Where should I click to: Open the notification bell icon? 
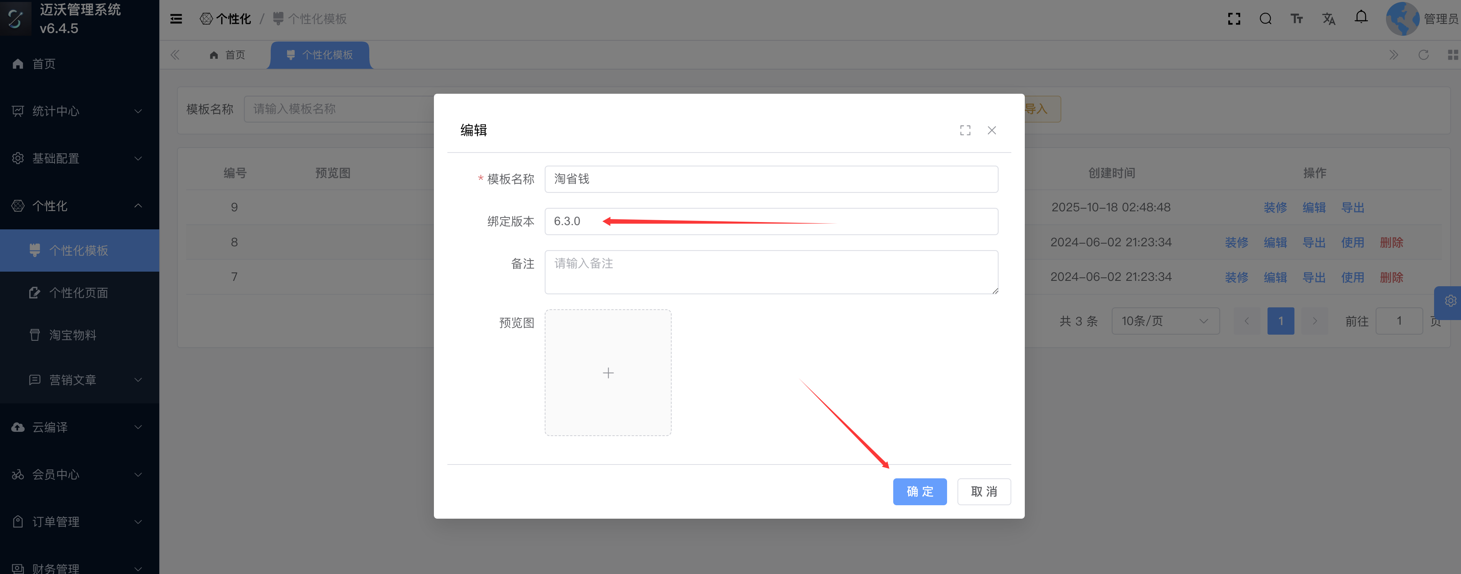[x=1361, y=18]
